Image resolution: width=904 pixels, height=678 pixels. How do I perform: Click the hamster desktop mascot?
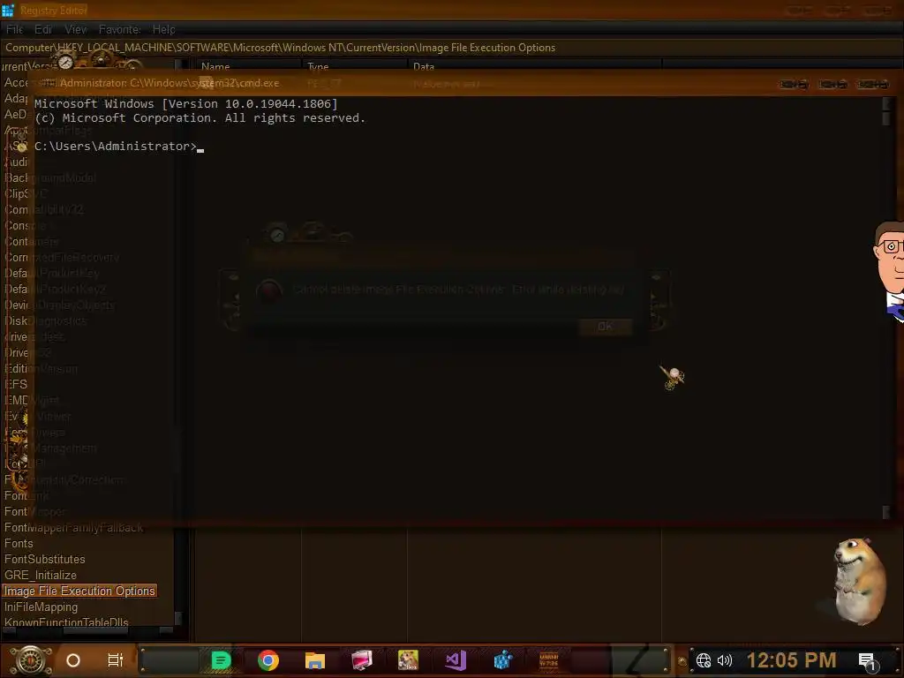click(860, 581)
